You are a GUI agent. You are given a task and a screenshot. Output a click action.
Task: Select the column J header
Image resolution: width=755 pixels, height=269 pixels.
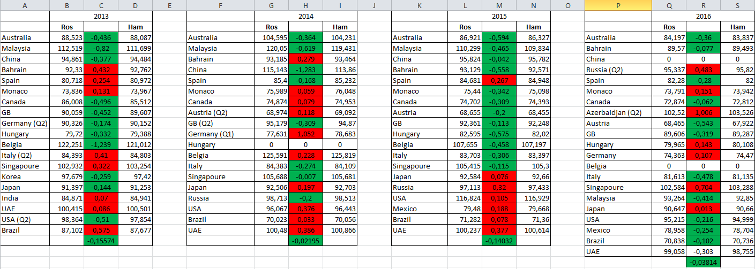click(x=374, y=5)
